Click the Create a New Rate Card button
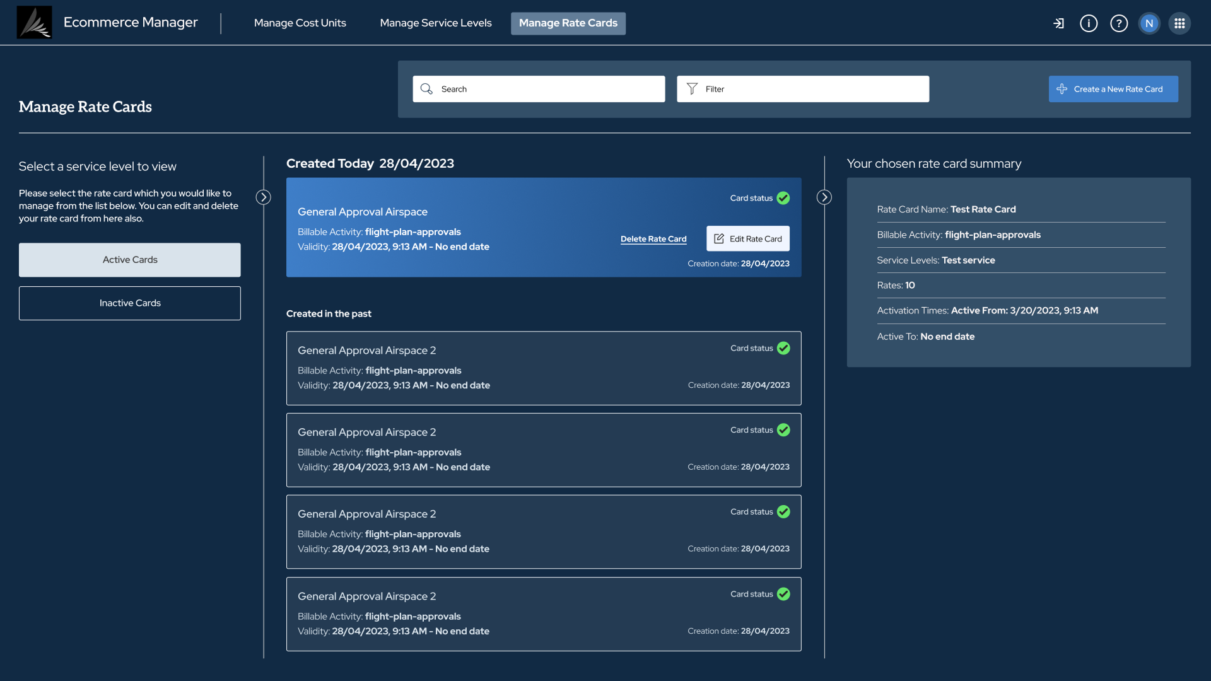1211x681 pixels. pos(1113,89)
